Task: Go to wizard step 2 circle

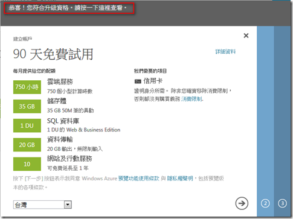Action: [265, 203]
